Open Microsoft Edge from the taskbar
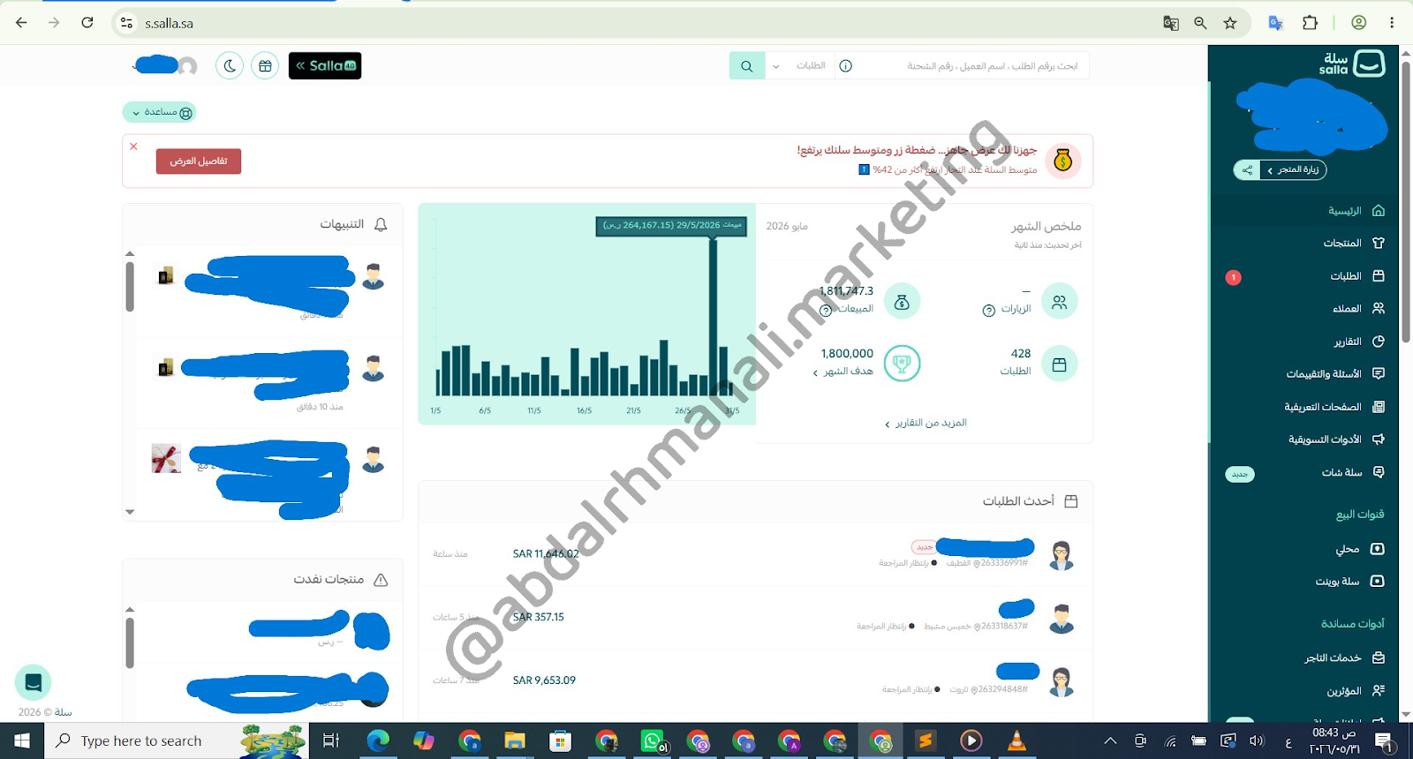Image resolution: width=1413 pixels, height=759 pixels. coord(378,740)
